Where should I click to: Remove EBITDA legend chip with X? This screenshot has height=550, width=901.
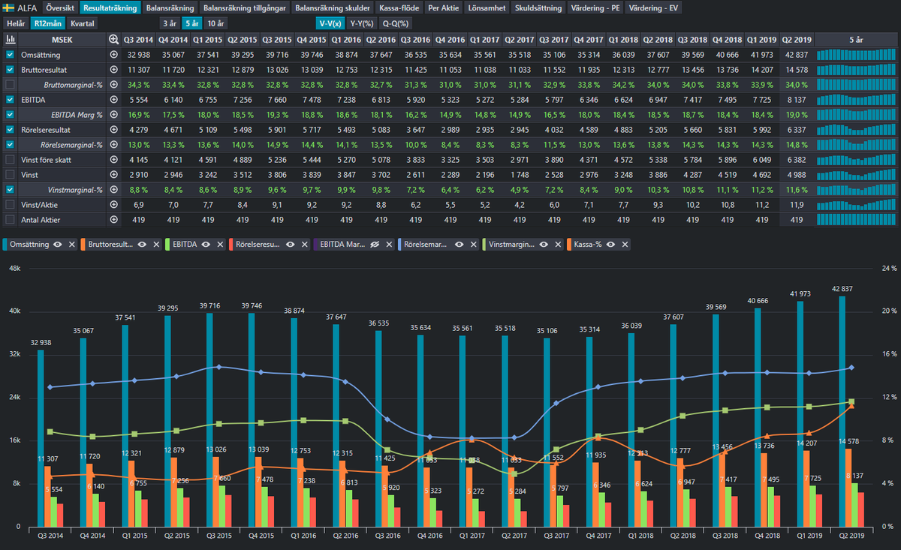[x=218, y=245]
